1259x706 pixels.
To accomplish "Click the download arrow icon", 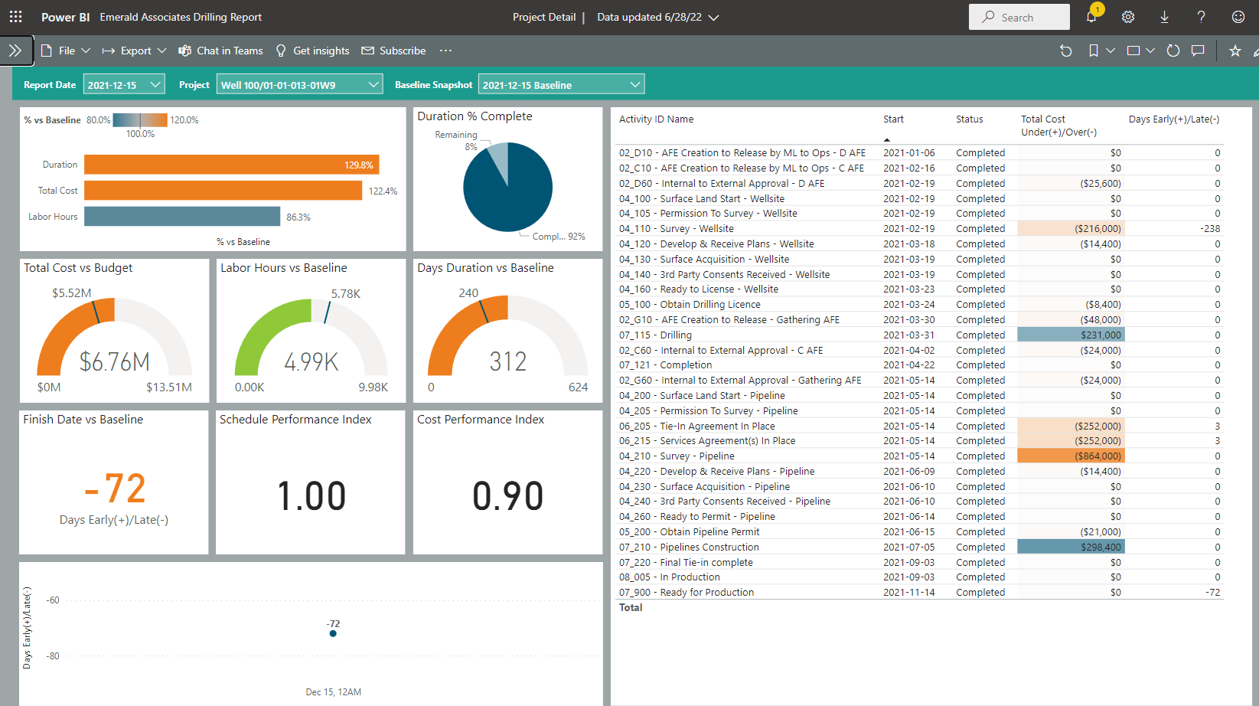I will pos(1164,17).
